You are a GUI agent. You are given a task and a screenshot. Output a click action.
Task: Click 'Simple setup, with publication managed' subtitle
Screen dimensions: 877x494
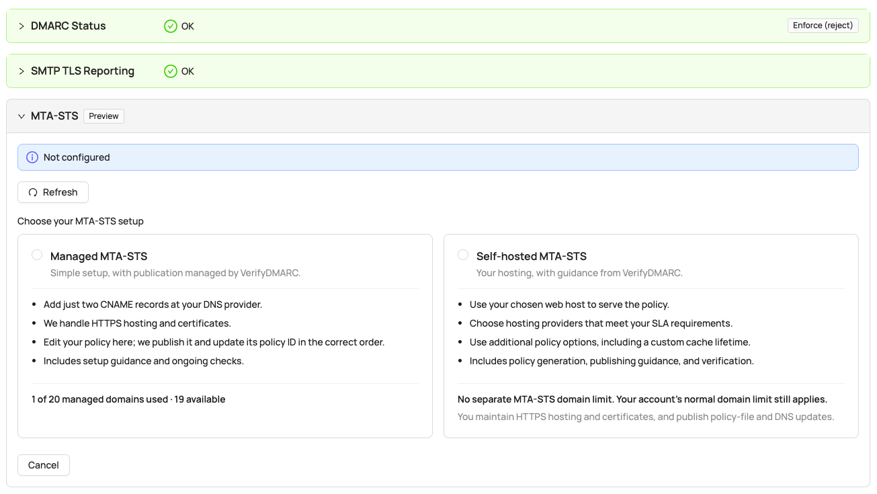click(x=175, y=273)
